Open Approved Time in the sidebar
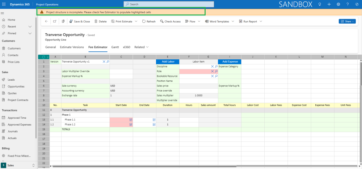362x169 pixels. pyautogui.click(x=17, y=118)
